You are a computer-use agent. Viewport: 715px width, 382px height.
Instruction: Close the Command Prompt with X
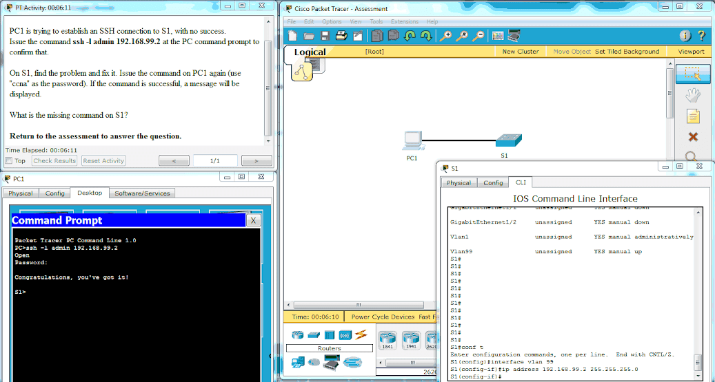253,220
